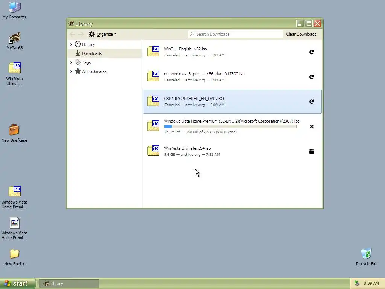
Task: Open containing folder for Win Vista Ultimate x64.iso
Action: [x=312, y=151]
